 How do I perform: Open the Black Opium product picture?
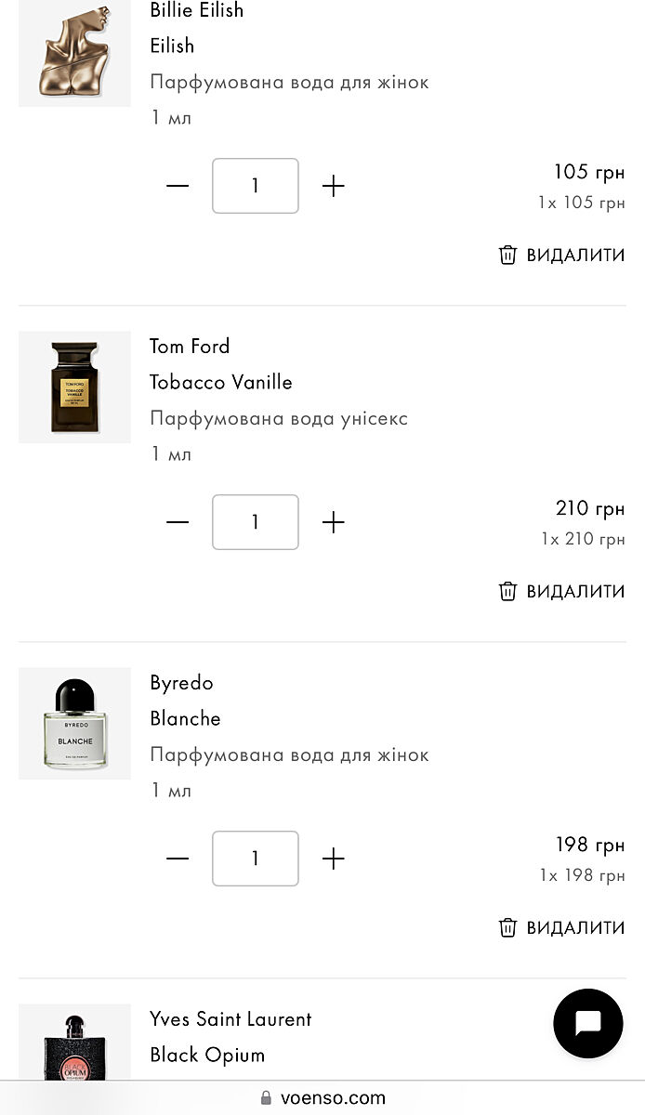[74, 1045]
